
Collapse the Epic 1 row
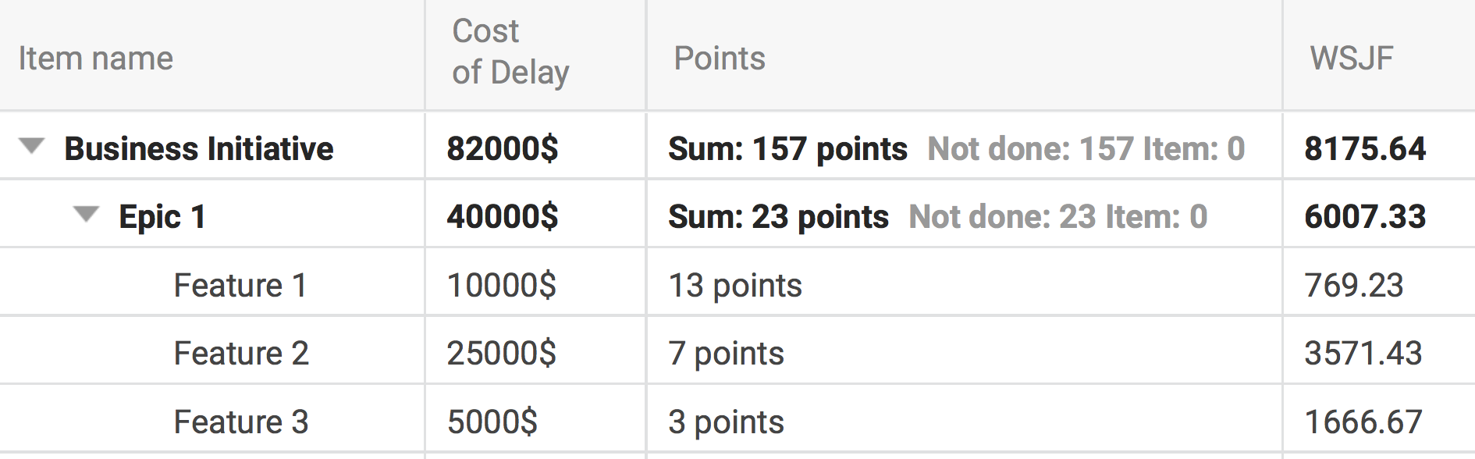(86, 215)
